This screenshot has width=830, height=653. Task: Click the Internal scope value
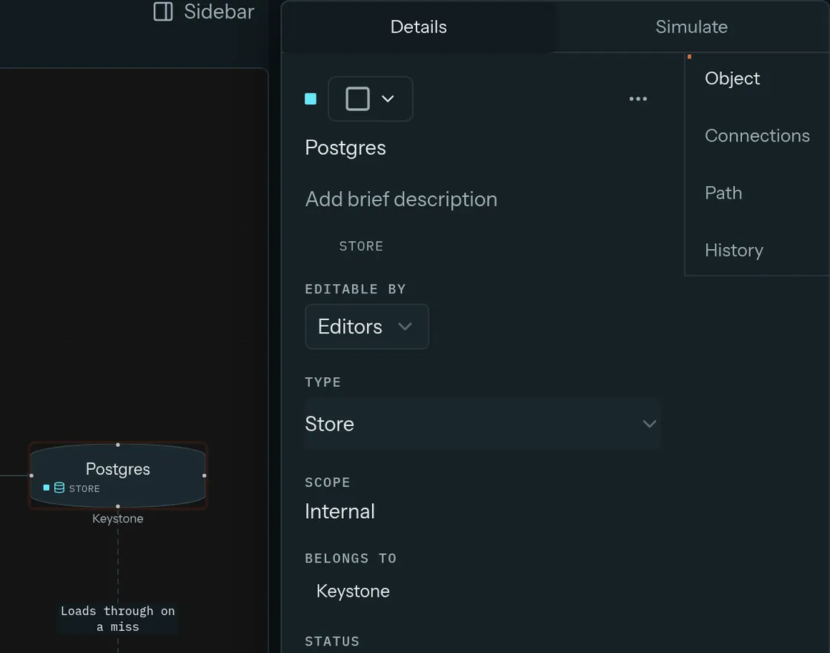coord(340,511)
